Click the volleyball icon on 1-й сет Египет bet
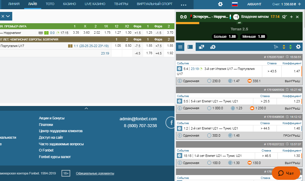The width and height of the screenshot is (305, 181). [179, 156]
